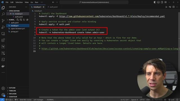This screenshot has width=180, height=101.
Task: Collapse all folders in Explorer
Action: pyautogui.click(x=27, y=20)
